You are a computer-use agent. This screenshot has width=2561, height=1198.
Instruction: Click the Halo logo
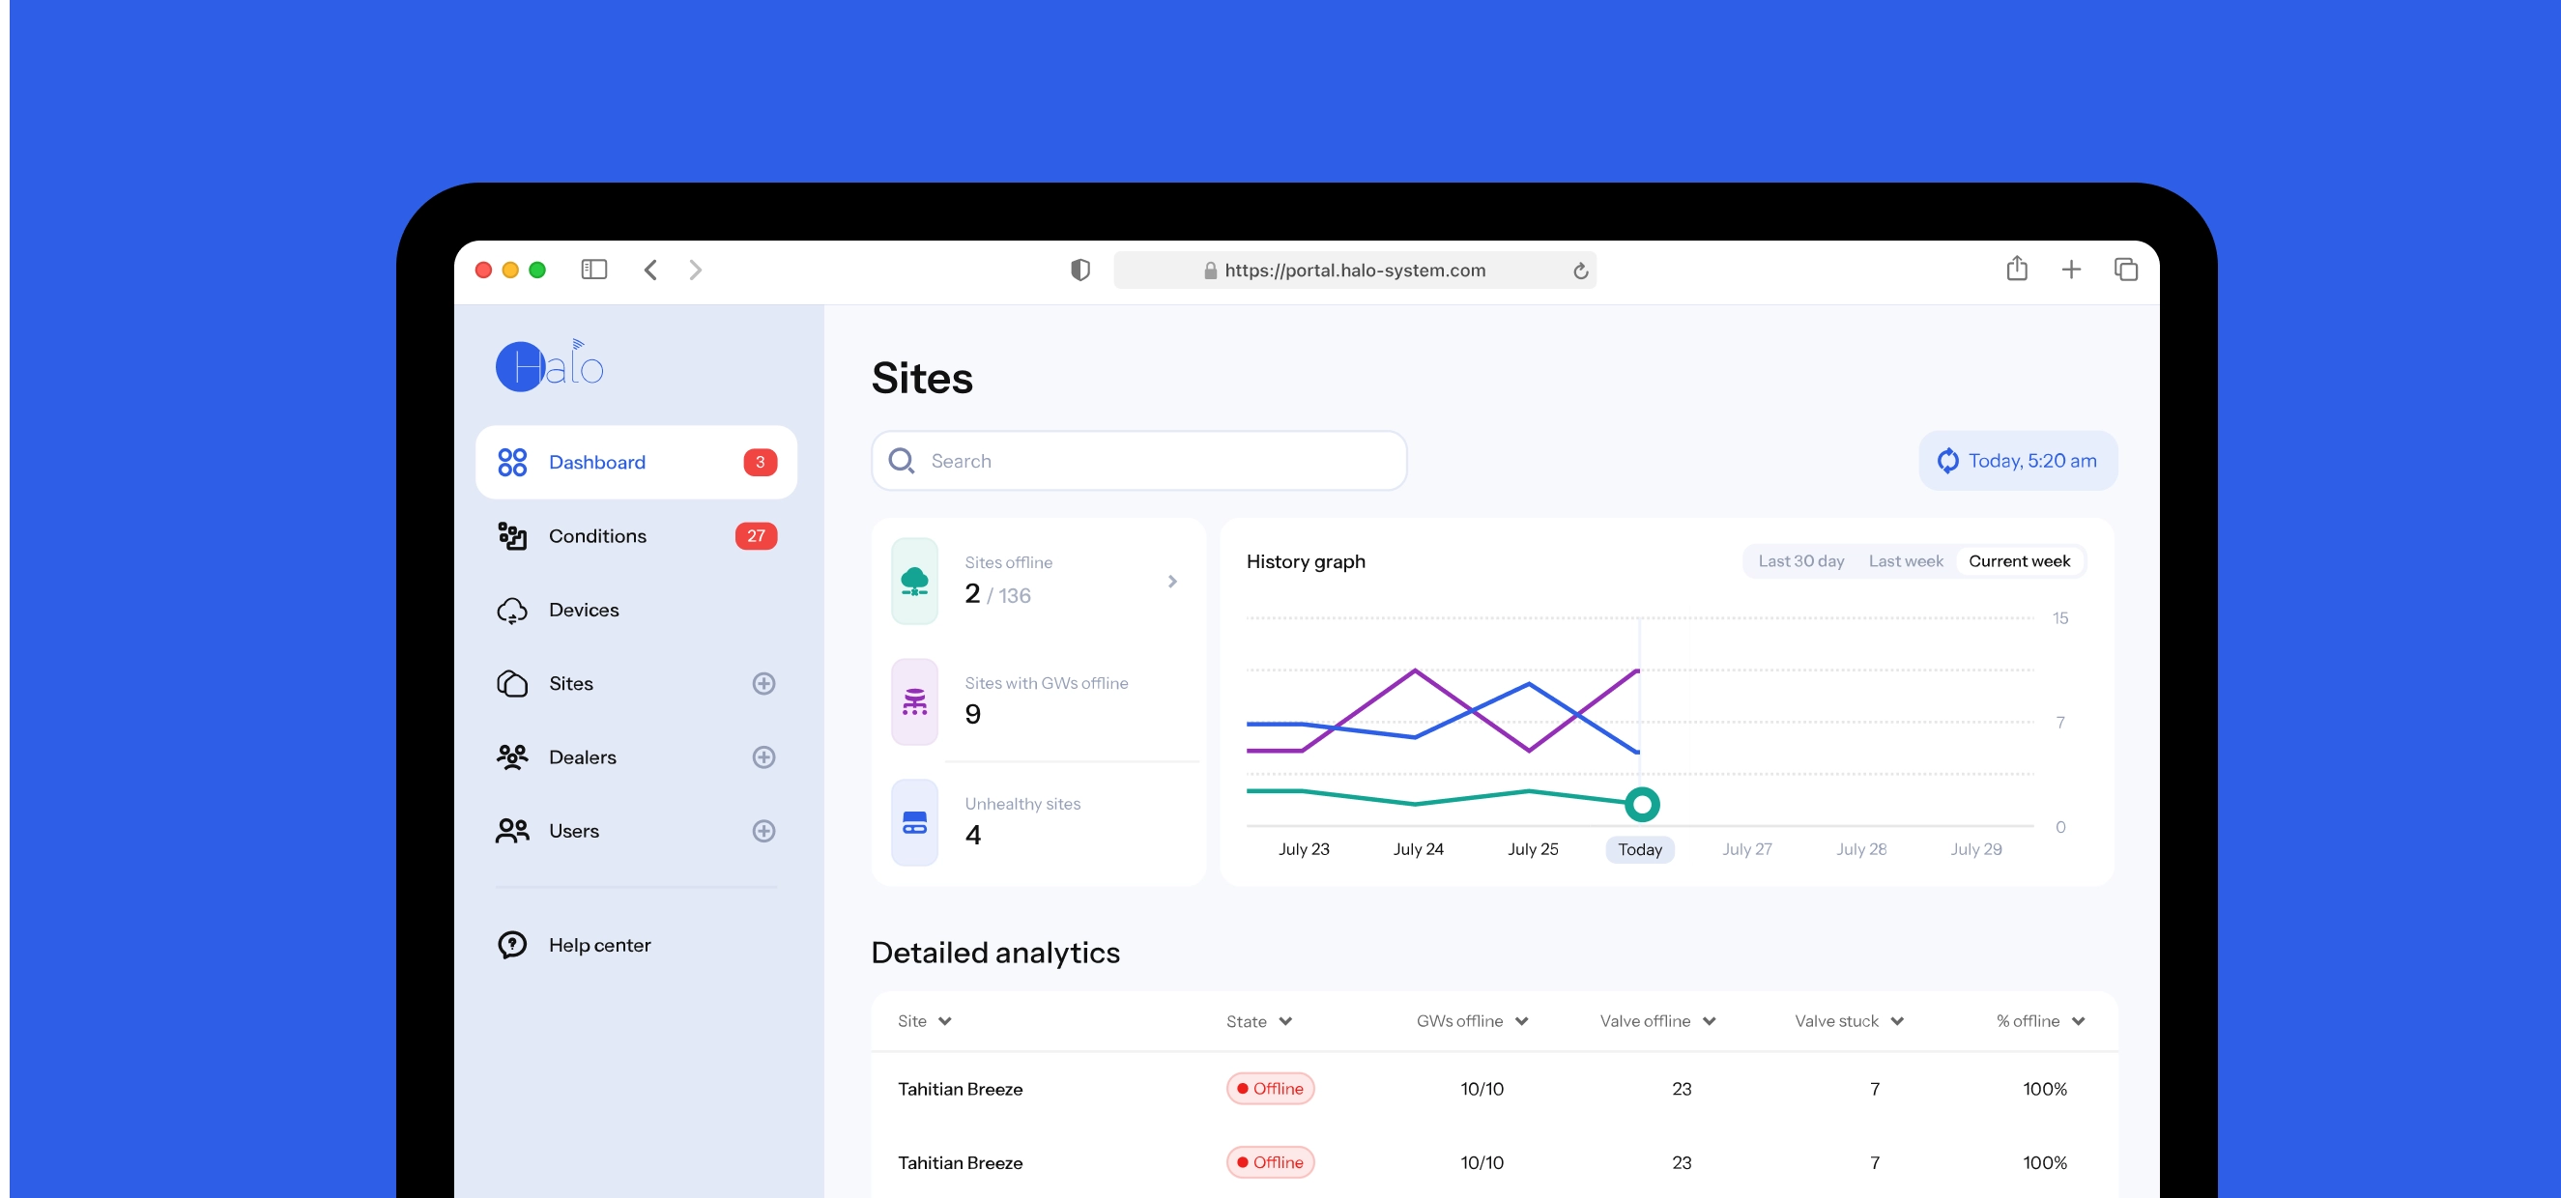(x=548, y=366)
